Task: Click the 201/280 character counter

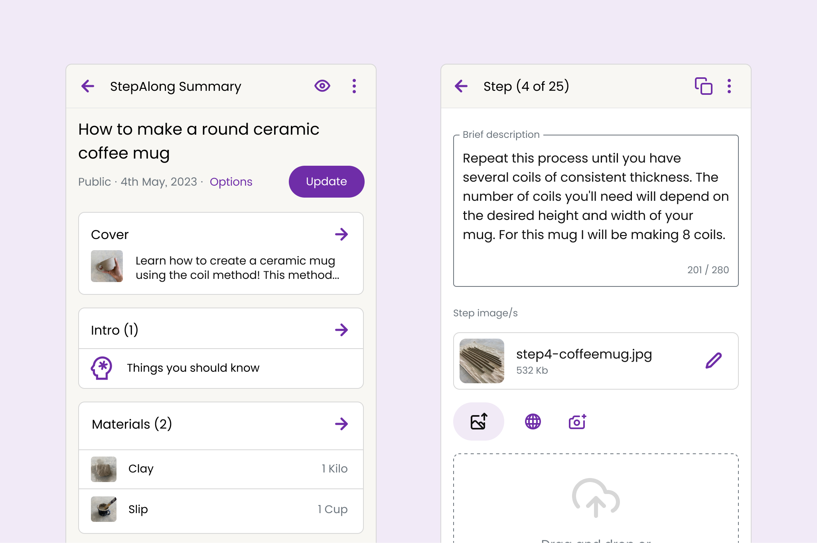Action: (x=708, y=270)
